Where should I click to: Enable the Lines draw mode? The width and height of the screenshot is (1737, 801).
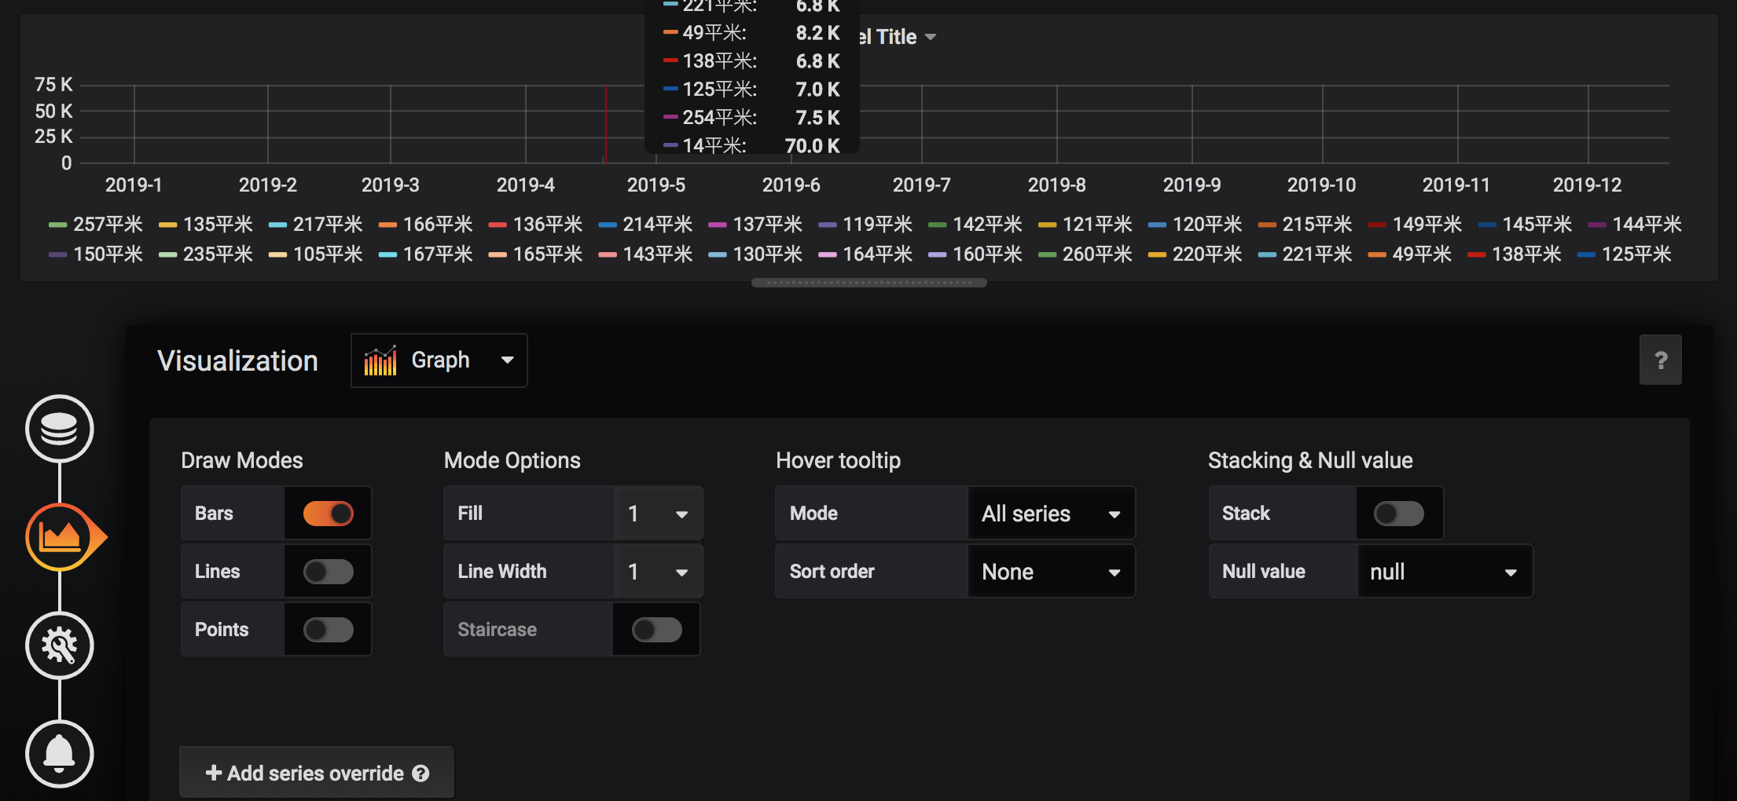329,571
